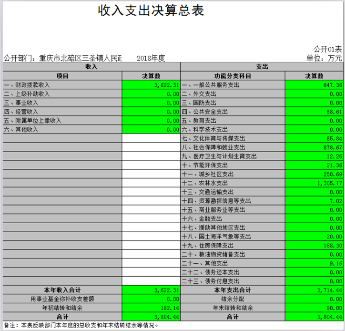This screenshot has width=345, height=331.
Task: Click the 十八、国土海洋气象等支出 cell
Action: [x=233, y=237]
